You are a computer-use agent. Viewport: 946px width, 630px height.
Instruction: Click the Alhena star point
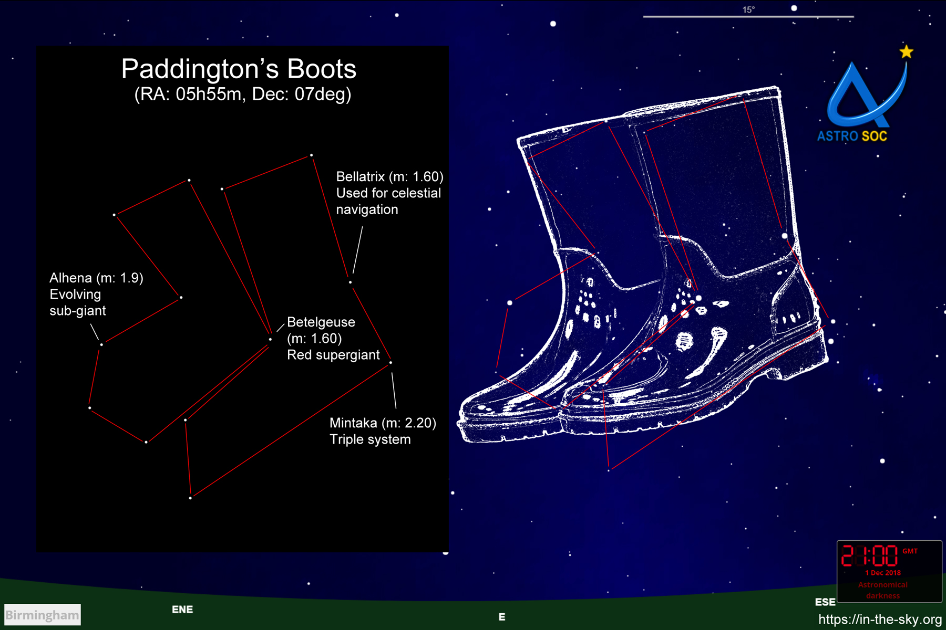101,344
